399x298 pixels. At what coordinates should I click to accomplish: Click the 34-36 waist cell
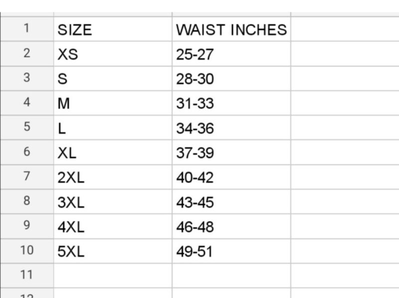tap(231, 128)
